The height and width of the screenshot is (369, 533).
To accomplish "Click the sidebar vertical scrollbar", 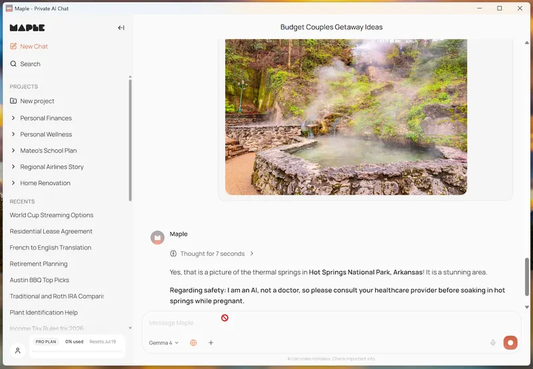I will [130, 140].
